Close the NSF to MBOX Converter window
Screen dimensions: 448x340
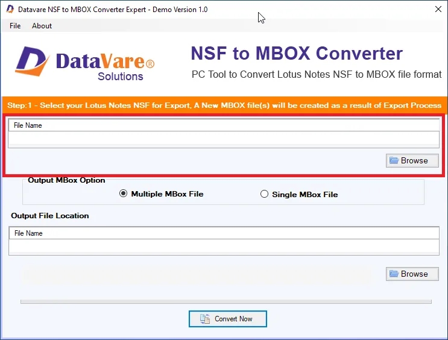(438, 9)
